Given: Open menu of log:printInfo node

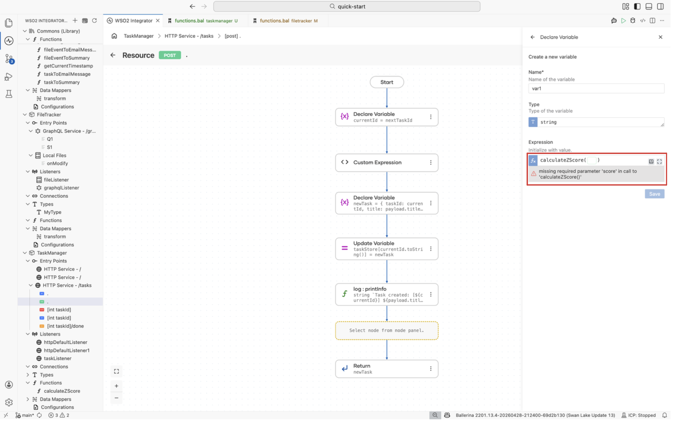Looking at the screenshot, I should pyautogui.click(x=431, y=294).
